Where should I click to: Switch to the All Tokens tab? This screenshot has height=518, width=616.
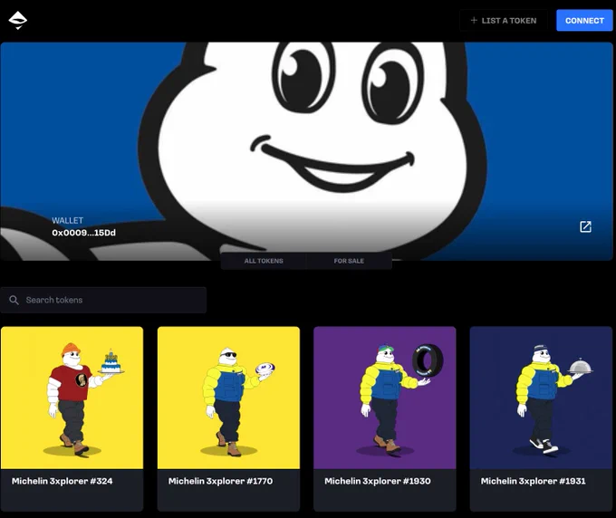pyautogui.click(x=264, y=261)
